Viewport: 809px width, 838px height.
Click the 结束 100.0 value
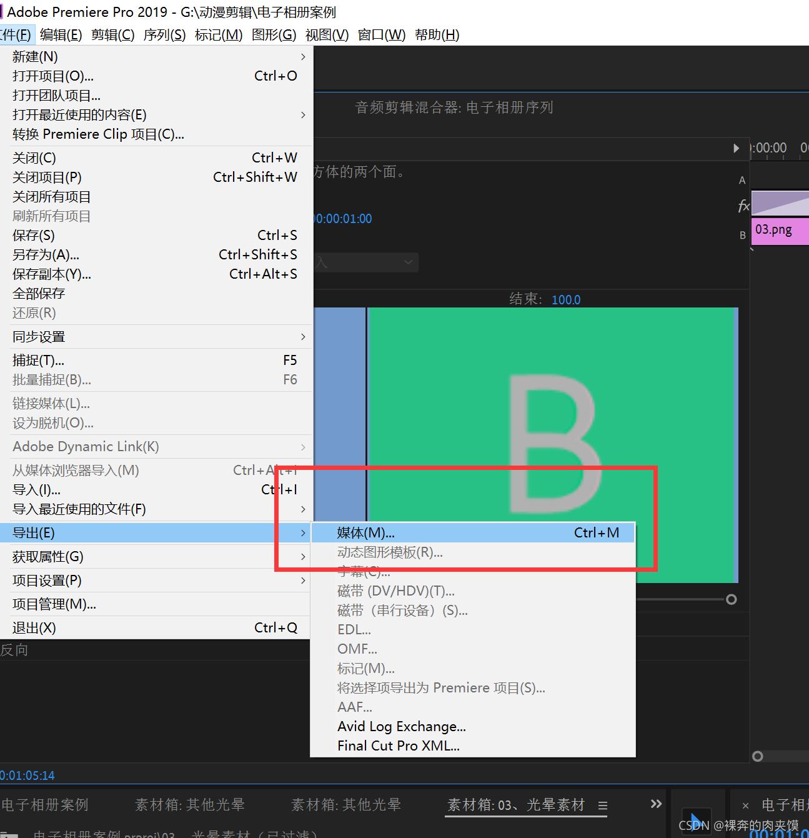[566, 300]
